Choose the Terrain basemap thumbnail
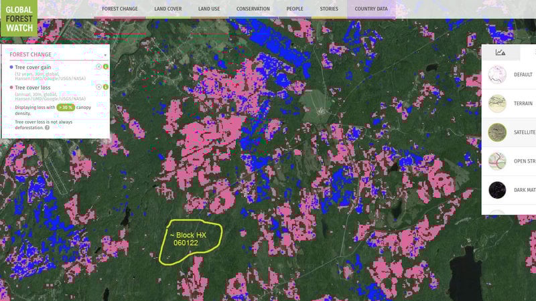The height and width of the screenshot is (301, 536). click(496, 104)
